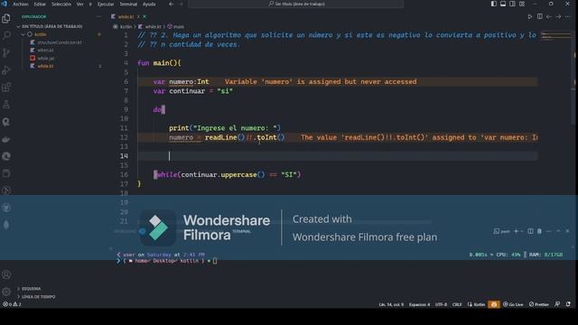This screenshot has height=325, width=578.
Task: Open when.kt in the explorer
Action: click(45, 51)
